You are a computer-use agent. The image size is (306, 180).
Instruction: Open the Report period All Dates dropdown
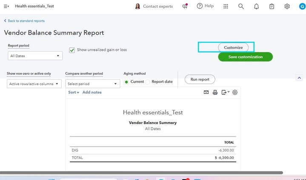click(x=35, y=56)
